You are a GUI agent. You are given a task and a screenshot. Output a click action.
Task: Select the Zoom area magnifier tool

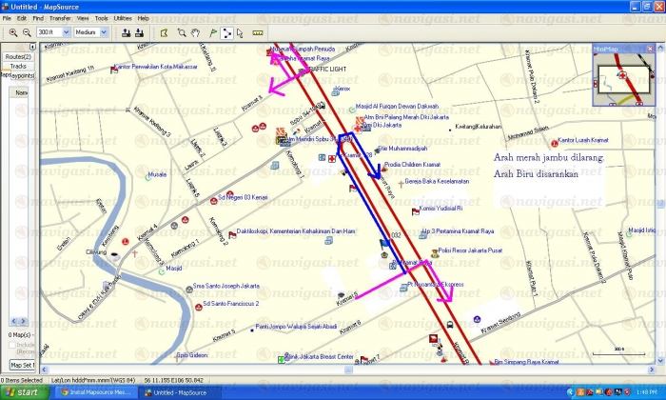[x=181, y=32]
